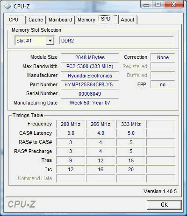
Task: Click the empty Buffered field
Action: point(163,76)
